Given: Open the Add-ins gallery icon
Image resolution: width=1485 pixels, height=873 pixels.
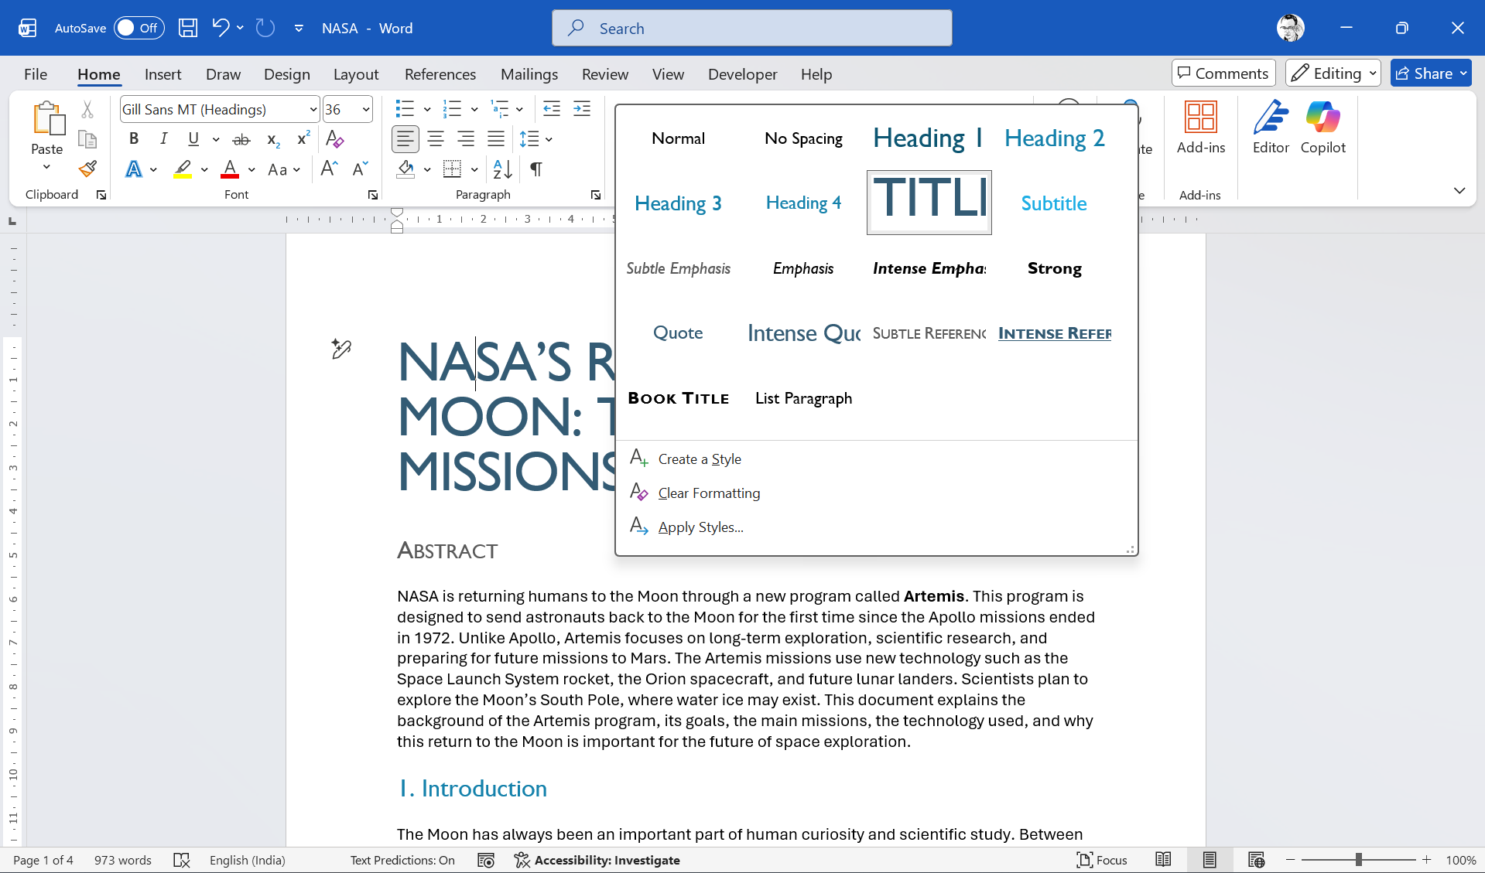Looking at the screenshot, I should pyautogui.click(x=1201, y=118).
